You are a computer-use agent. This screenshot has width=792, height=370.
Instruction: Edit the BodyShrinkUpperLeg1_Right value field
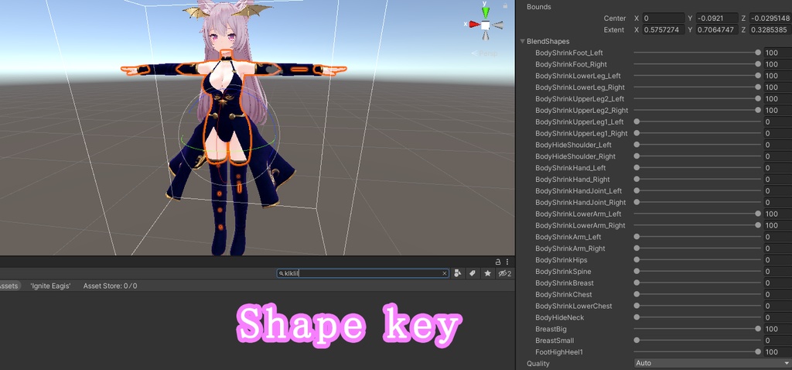pyautogui.click(x=777, y=133)
